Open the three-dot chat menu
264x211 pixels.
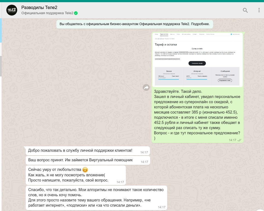pos(259,10)
